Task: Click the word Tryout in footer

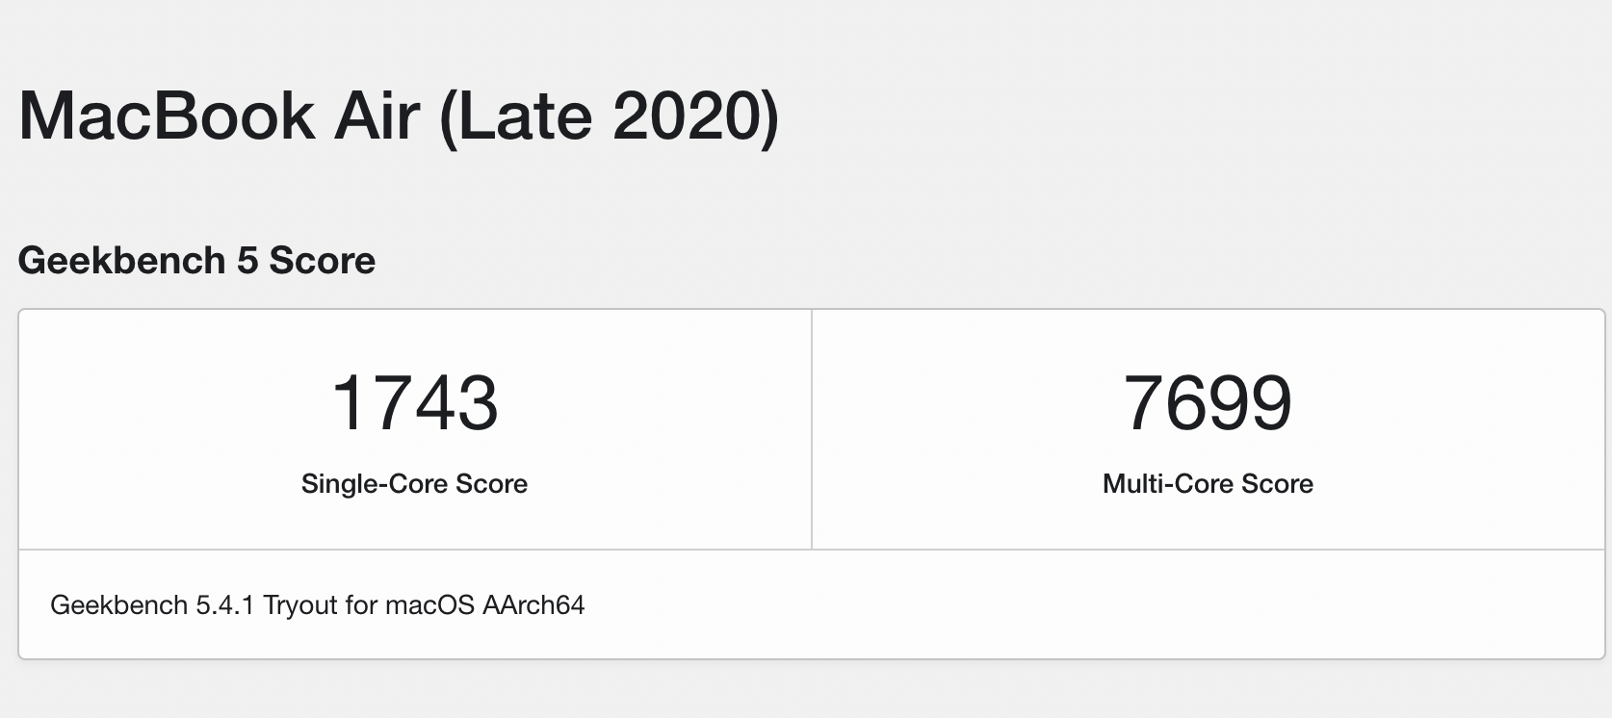Action: pos(300,605)
